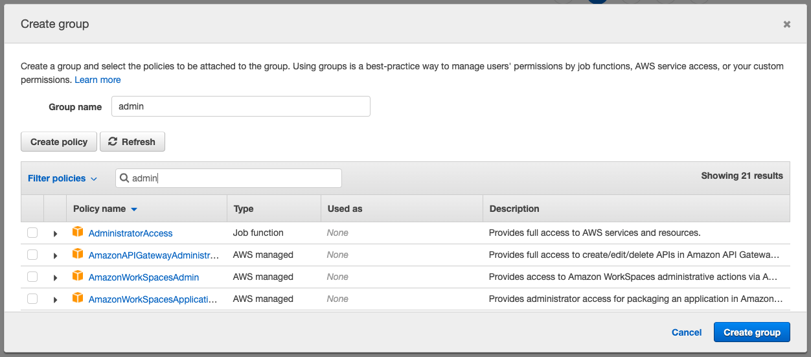Check the AmazonWorkSpacesAdmin policy box

point(32,277)
